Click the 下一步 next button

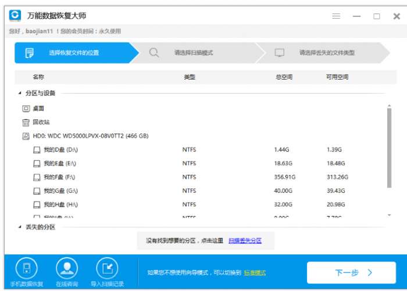tap(351, 272)
